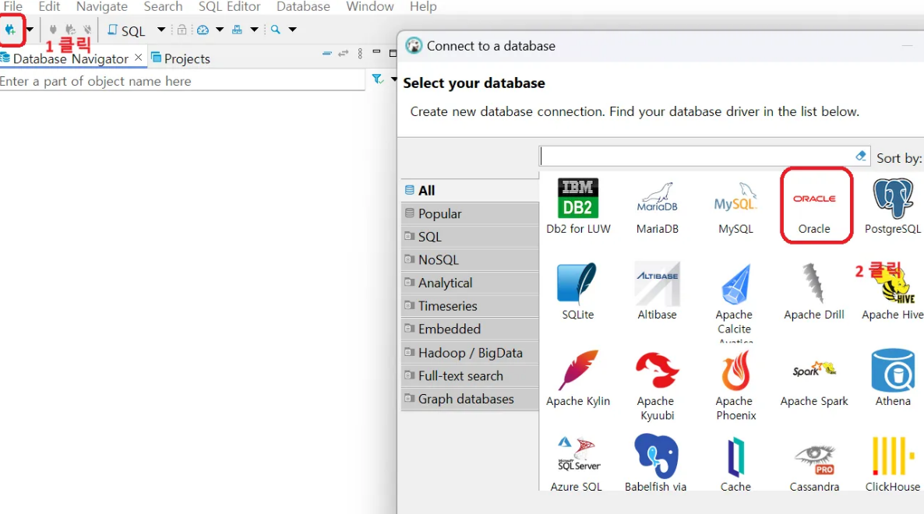Click the Disconnect toolbar icon
Viewport: 924px width, 514px height.
[x=87, y=30]
